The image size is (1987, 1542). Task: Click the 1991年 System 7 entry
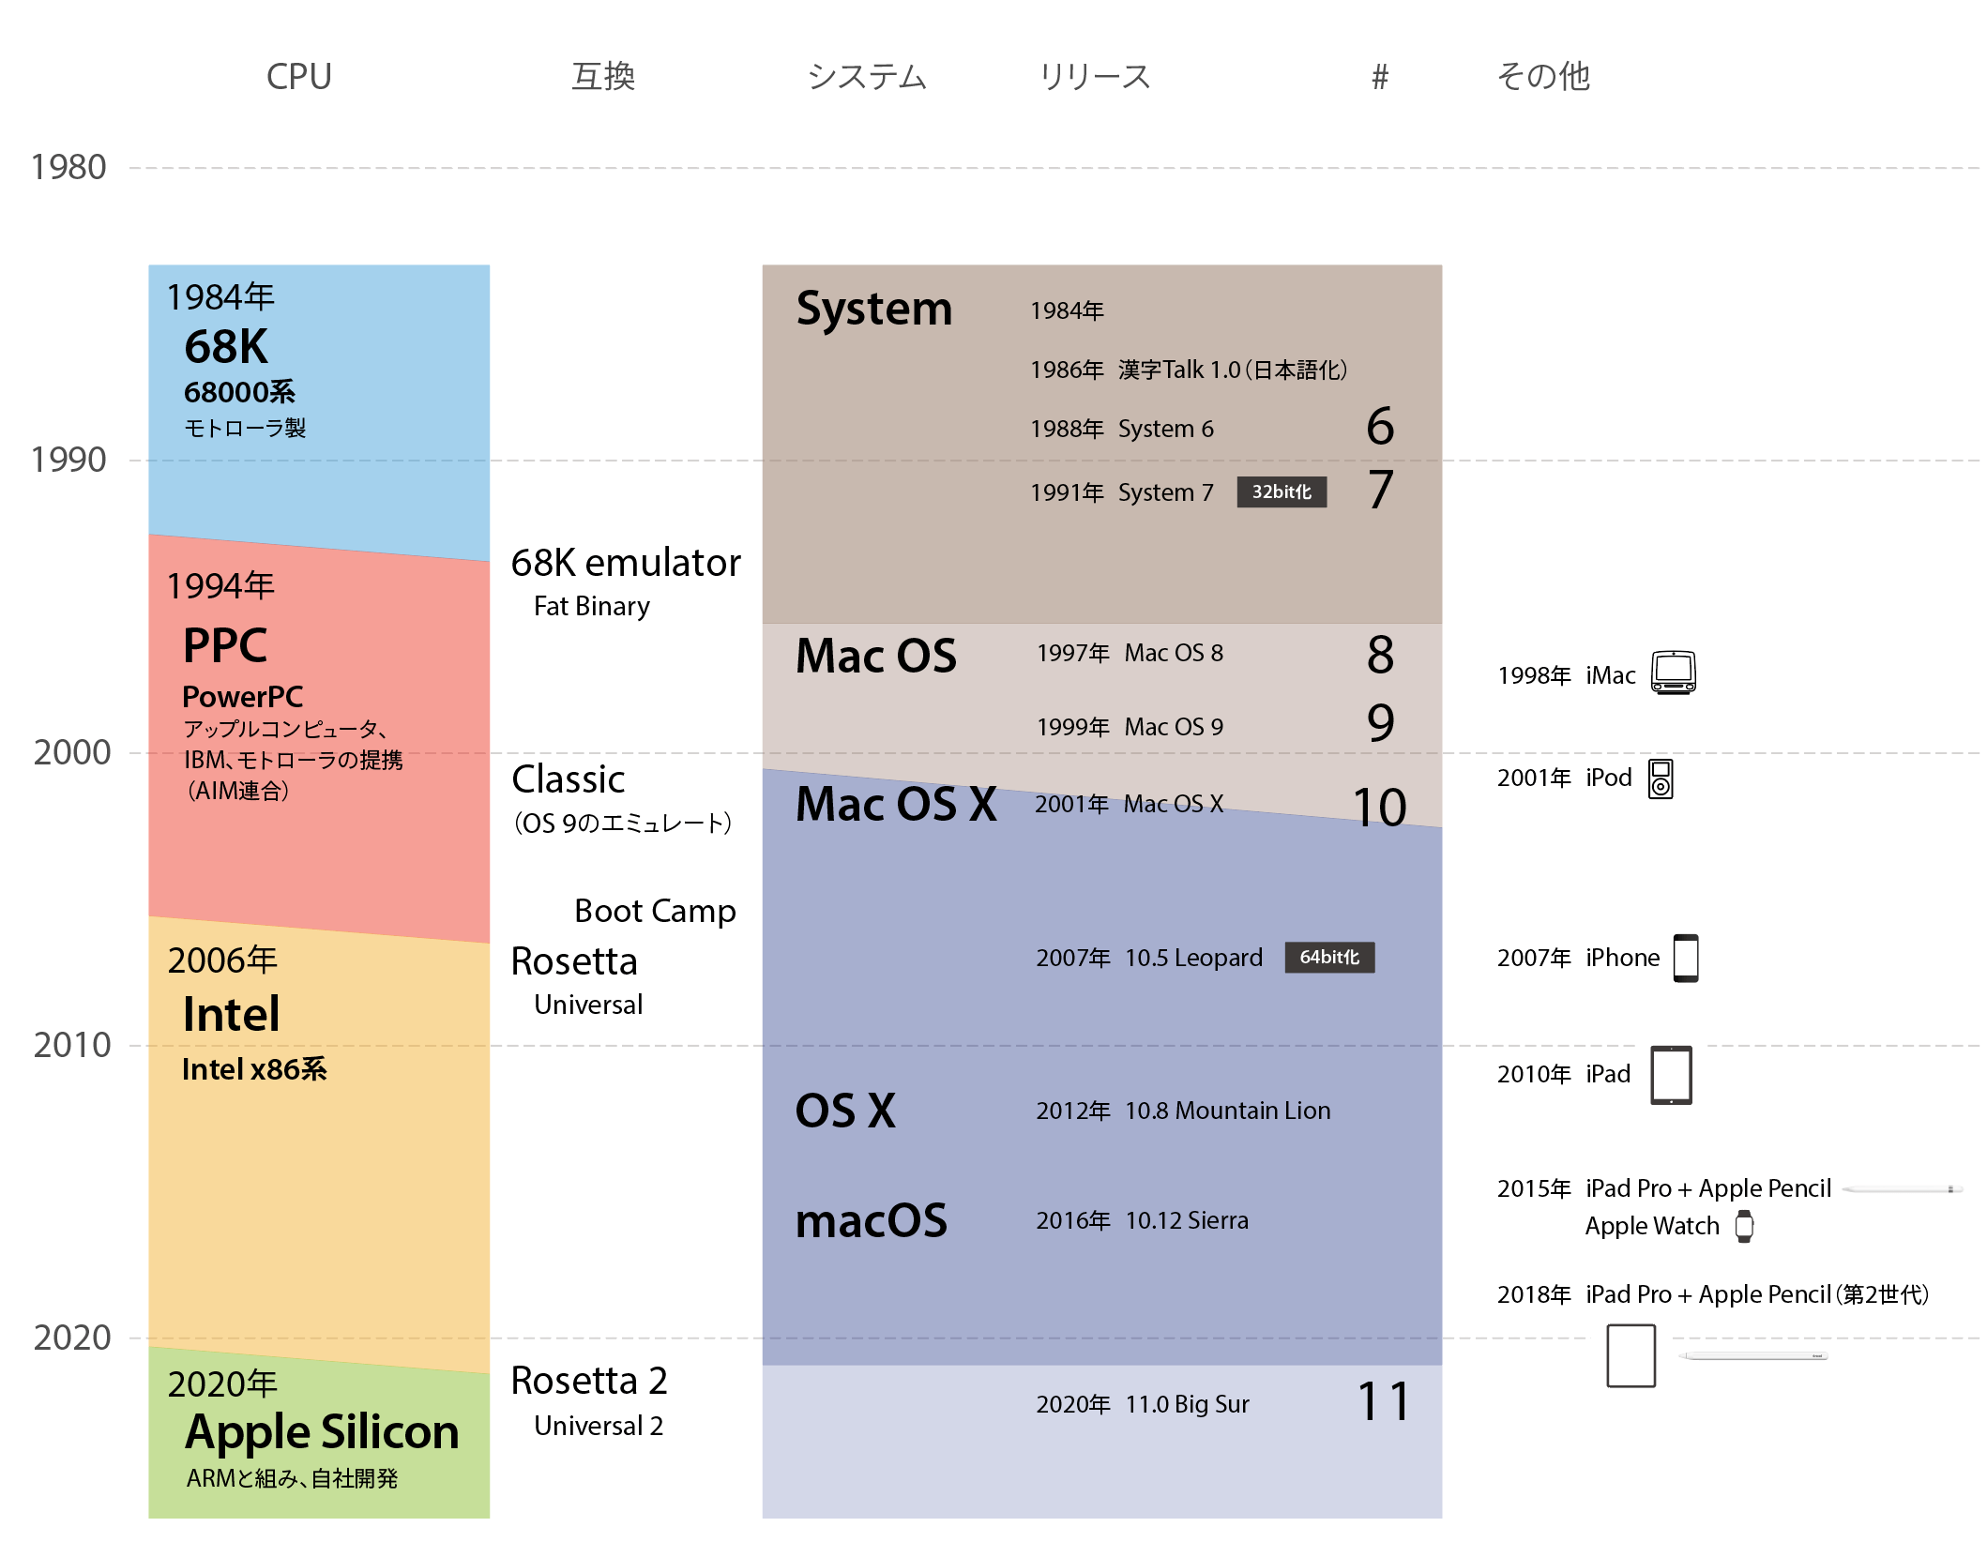coord(1122,492)
